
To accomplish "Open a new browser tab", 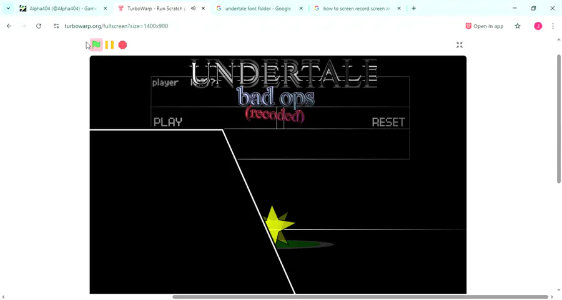I will pyautogui.click(x=413, y=8).
